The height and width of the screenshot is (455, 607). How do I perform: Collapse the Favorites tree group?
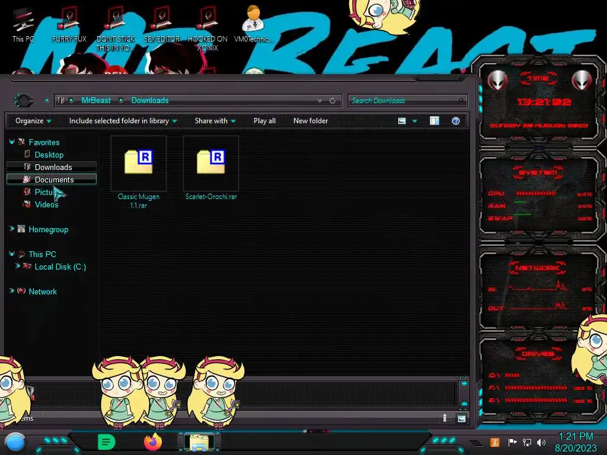(12, 142)
